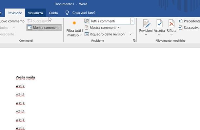Click the greyed Successivo comment button

[38, 21]
